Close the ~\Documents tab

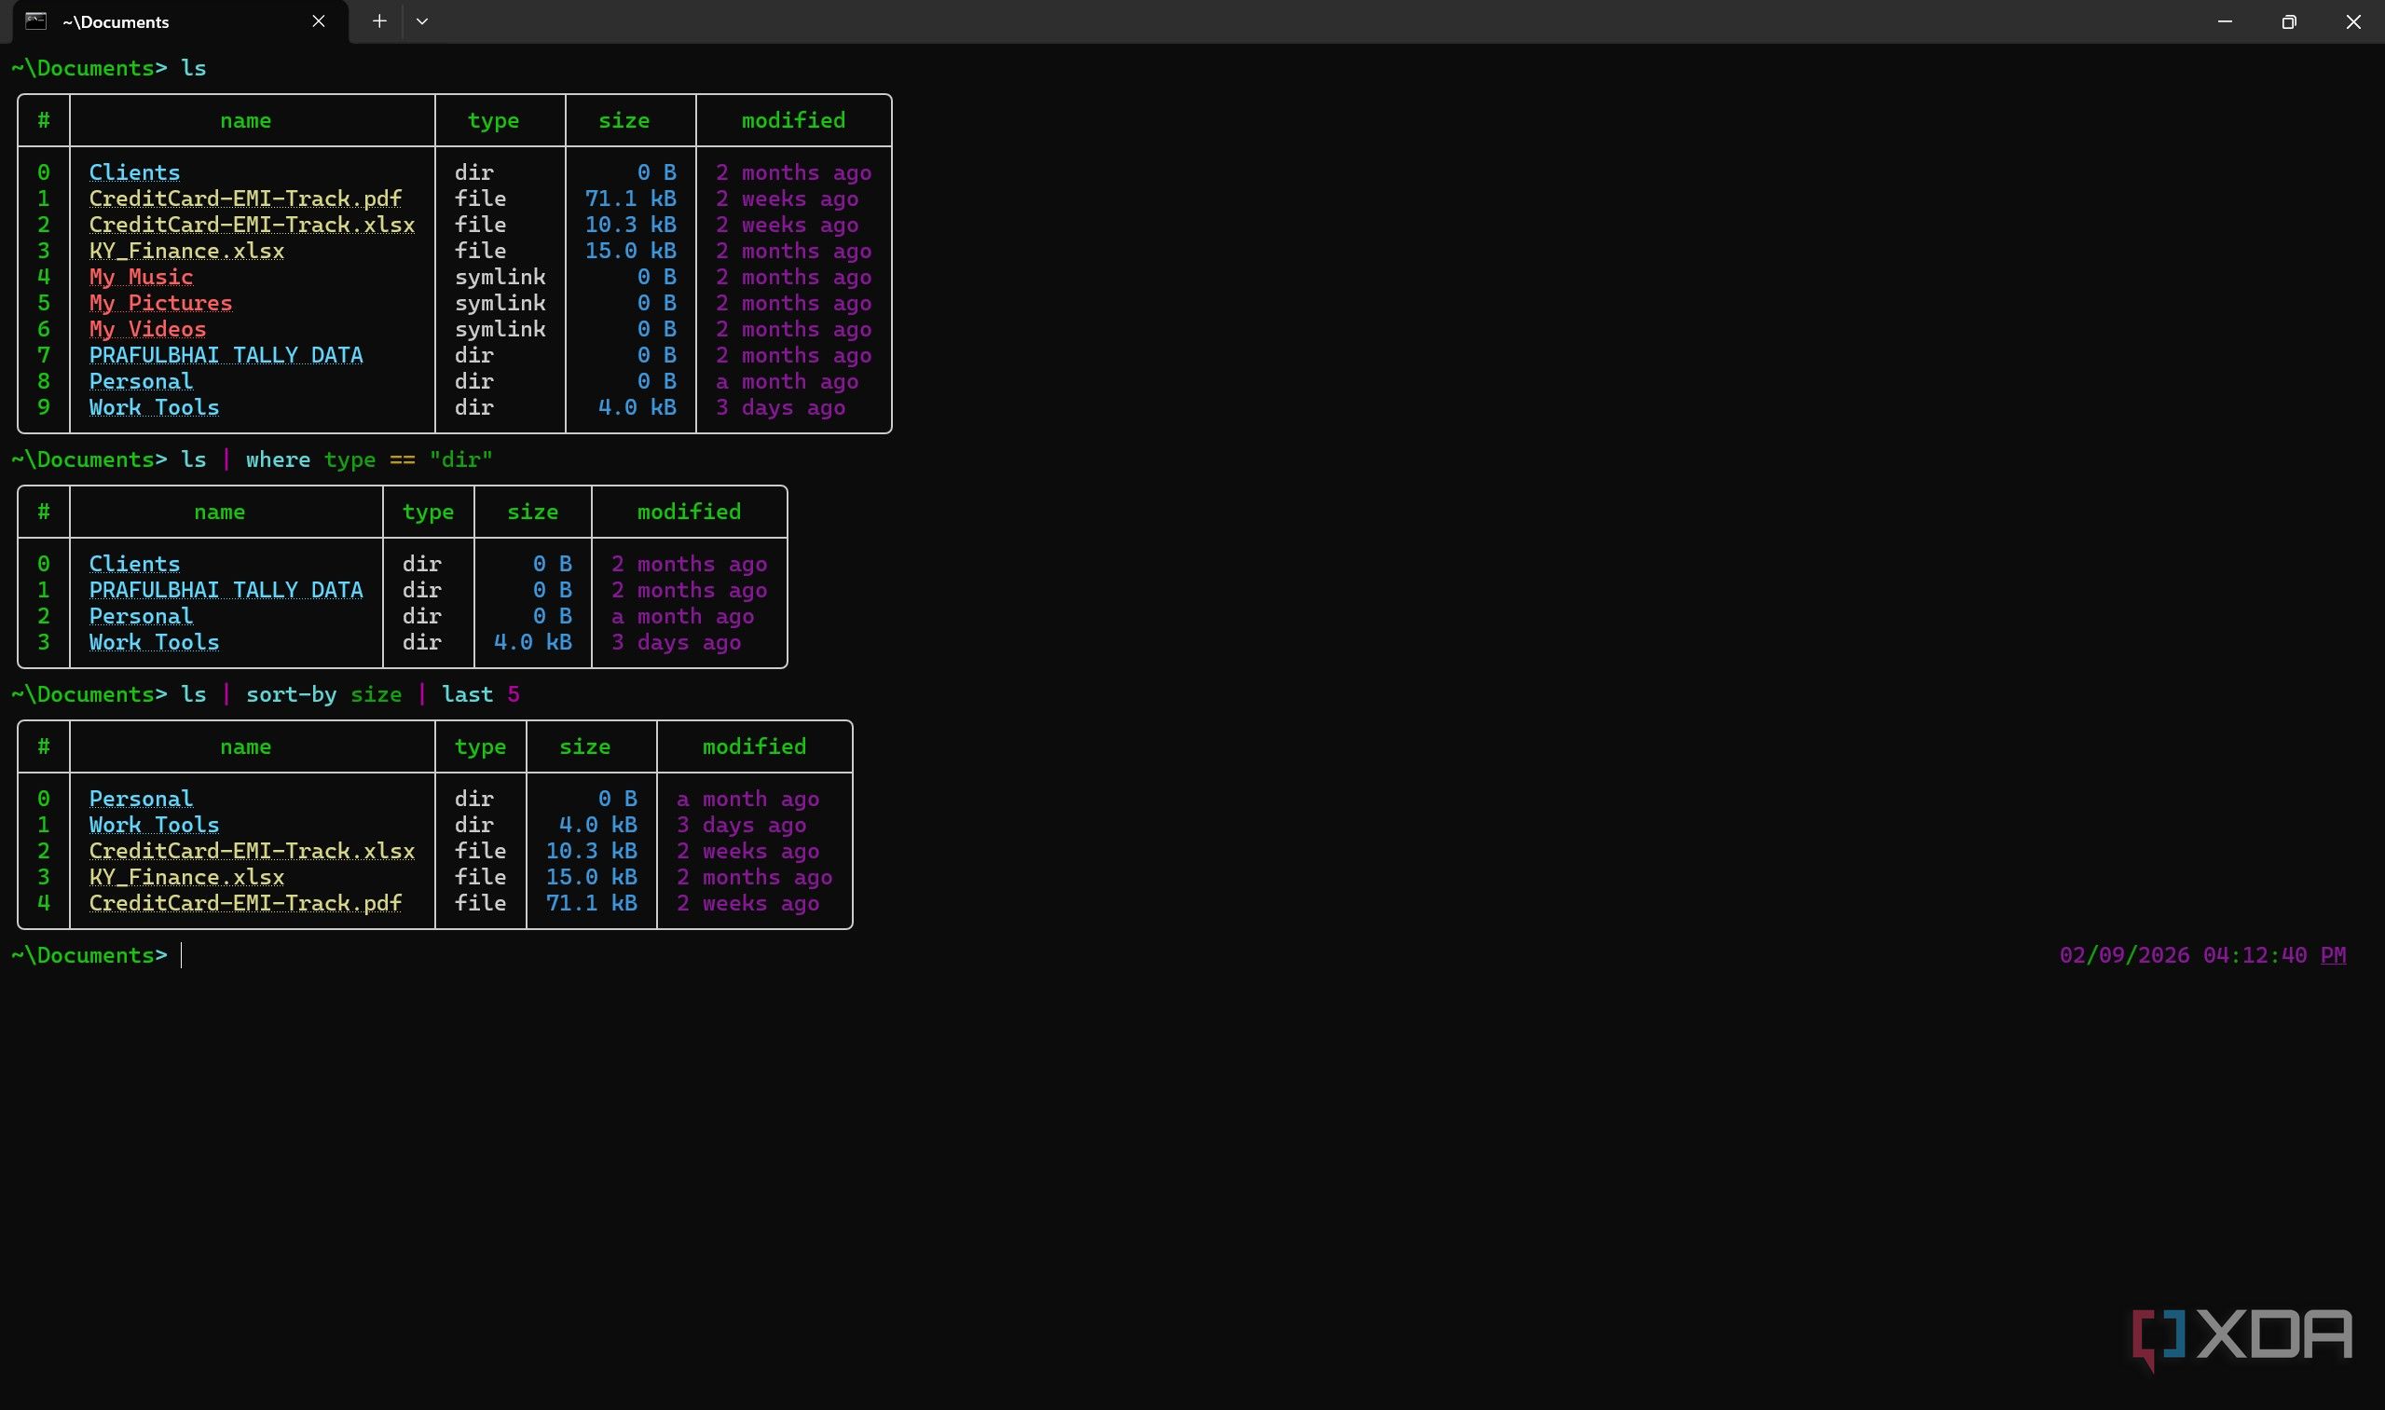click(x=319, y=21)
